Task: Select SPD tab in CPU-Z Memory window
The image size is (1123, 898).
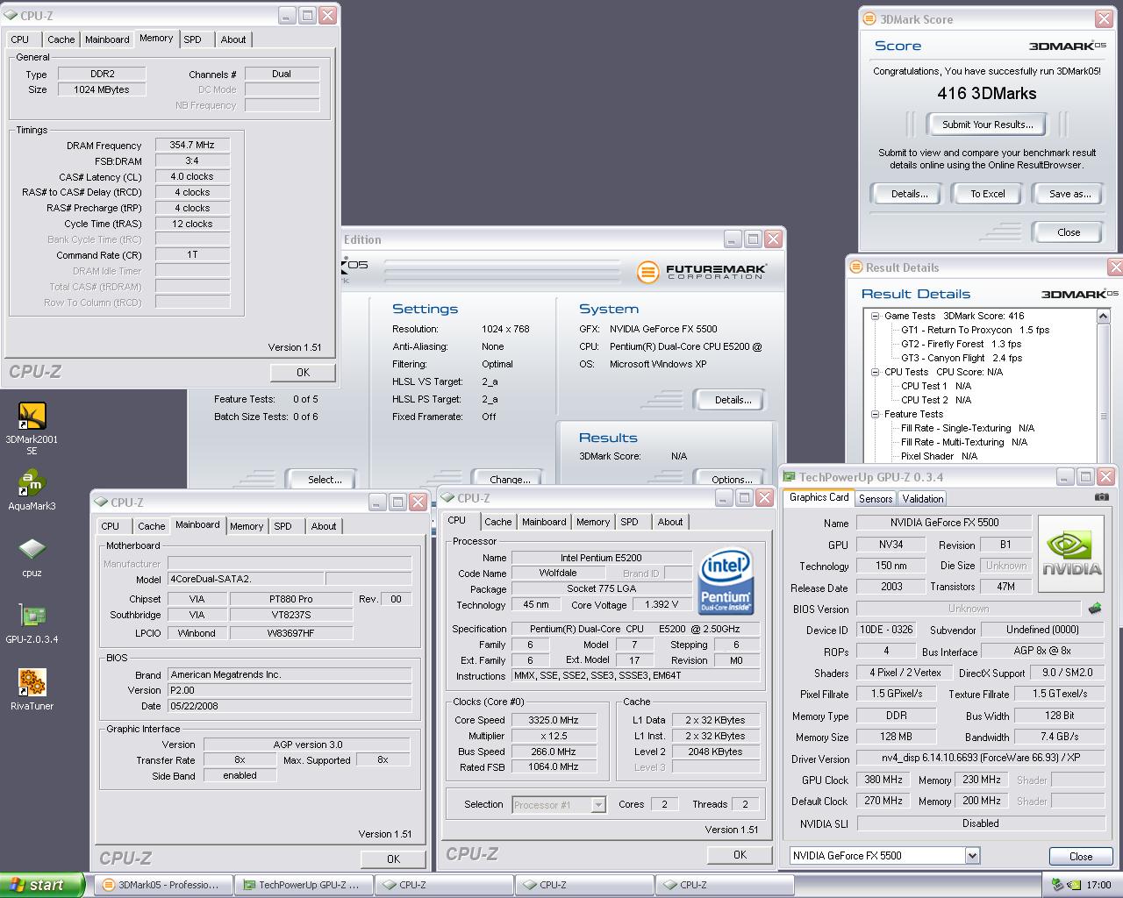Action: (x=193, y=39)
